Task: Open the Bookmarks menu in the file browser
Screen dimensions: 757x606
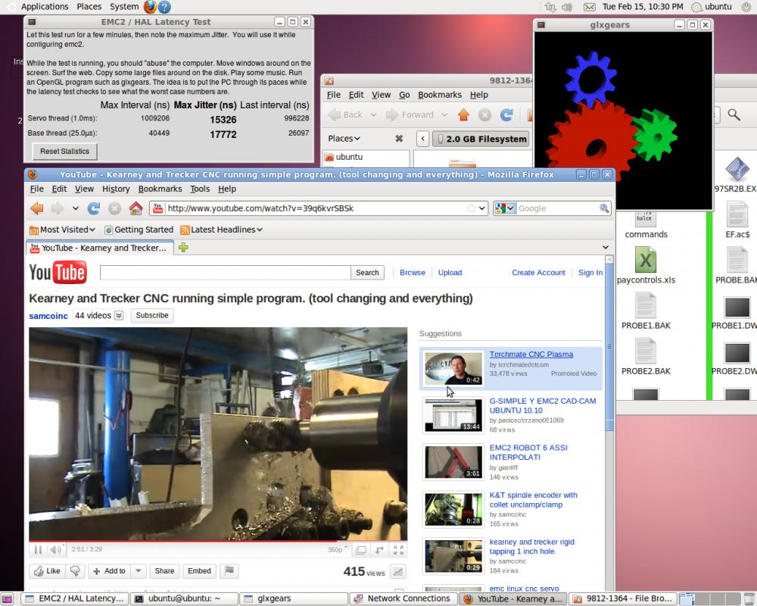Action: pos(440,95)
